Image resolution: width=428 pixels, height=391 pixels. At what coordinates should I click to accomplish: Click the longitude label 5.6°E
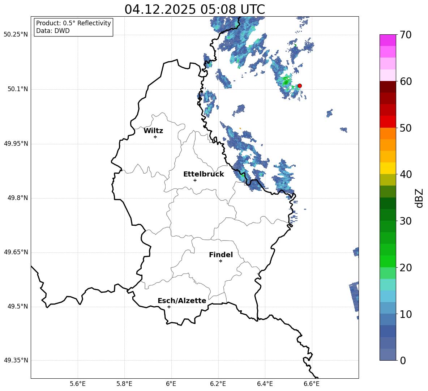tap(78, 384)
